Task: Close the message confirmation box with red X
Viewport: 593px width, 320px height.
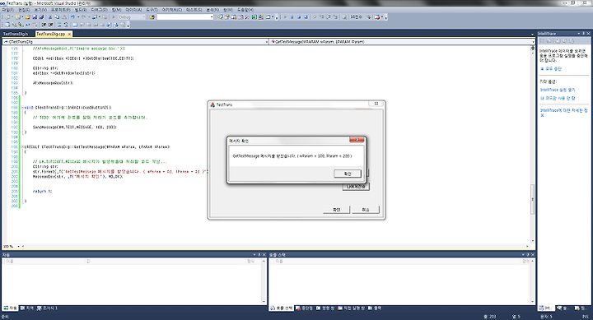Action: coord(357,140)
